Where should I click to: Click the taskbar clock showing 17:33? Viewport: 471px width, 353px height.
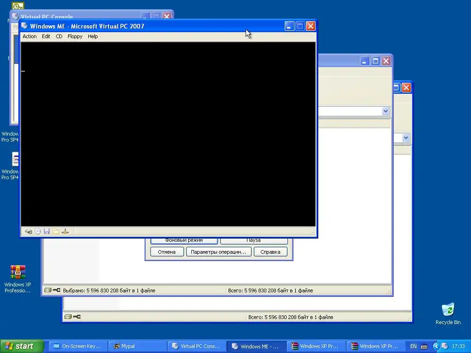coord(458,347)
